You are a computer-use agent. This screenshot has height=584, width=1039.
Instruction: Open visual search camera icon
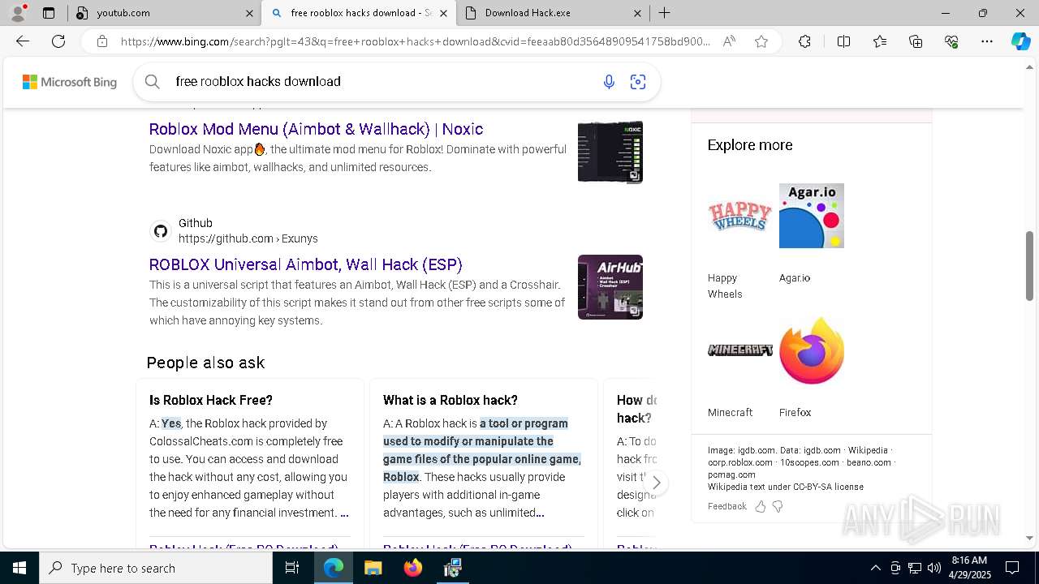(638, 81)
